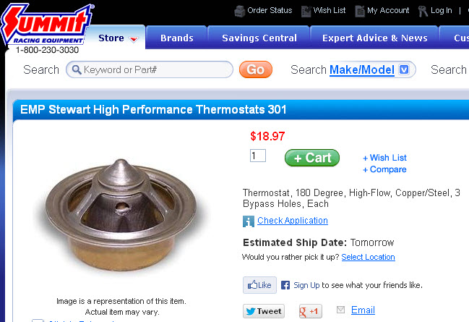Click the email envelope icon
Viewport: 469px width, 322px height.
(340, 310)
